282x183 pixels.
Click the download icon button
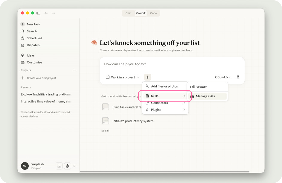[59, 166]
